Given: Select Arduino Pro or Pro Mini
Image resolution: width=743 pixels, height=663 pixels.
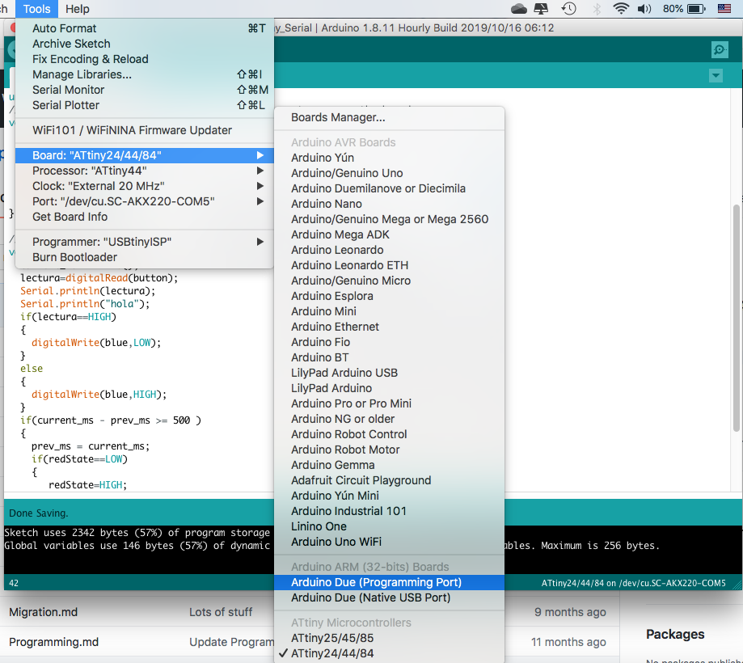Looking at the screenshot, I should click(x=389, y=403).
